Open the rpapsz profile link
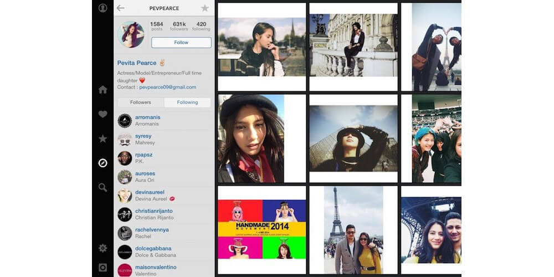The height and width of the screenshot is (277, 554). click(144, 155)
